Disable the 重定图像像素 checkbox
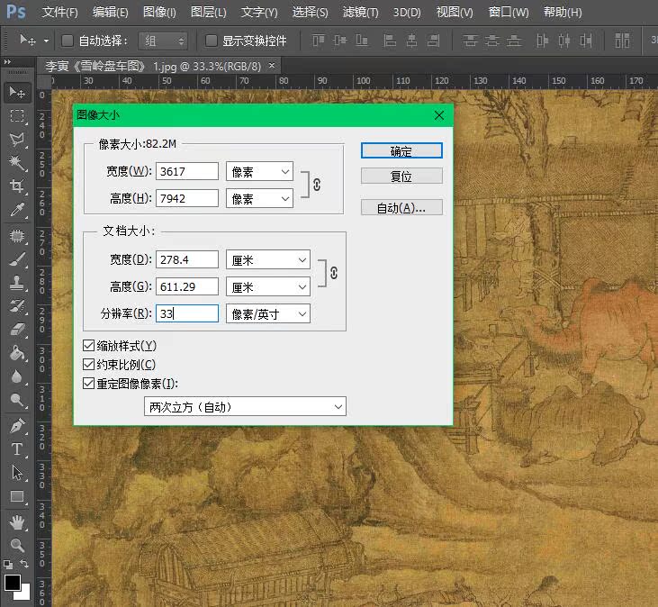The height and width of the screenshot is (607, 658). (x=88, y=383)
